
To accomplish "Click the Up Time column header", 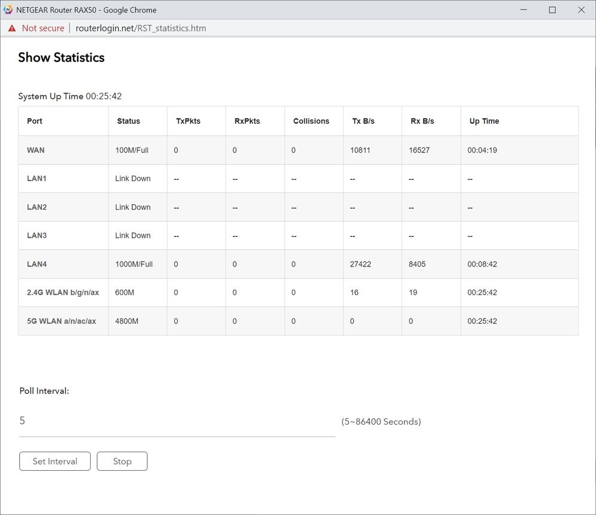I will point(484,121).
